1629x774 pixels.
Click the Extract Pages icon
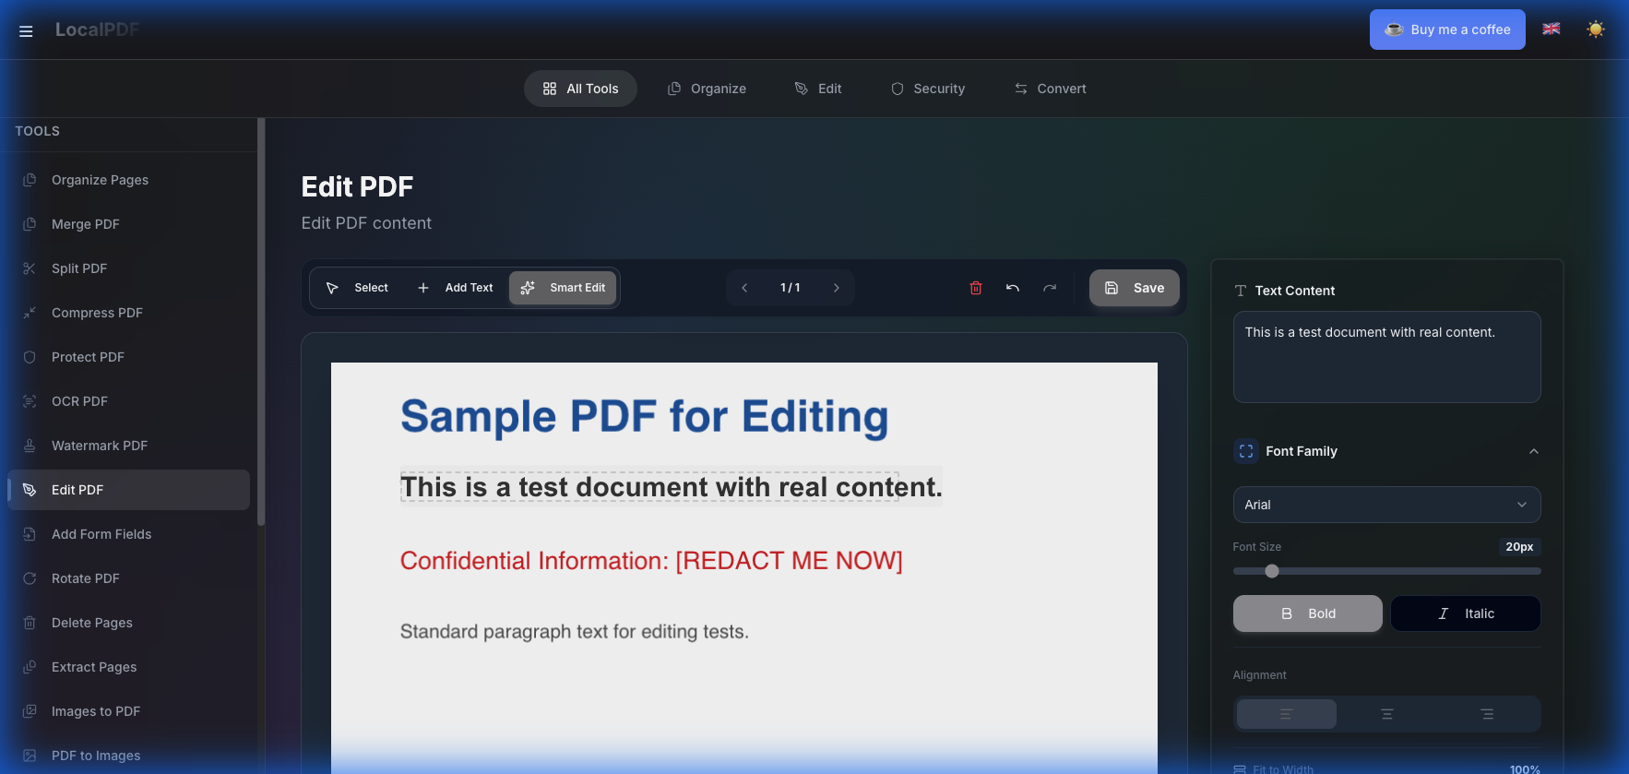(30, 667)
